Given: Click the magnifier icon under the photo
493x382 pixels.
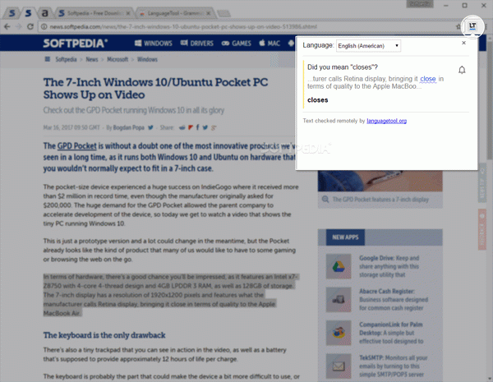Looking at the screenshot, I should [325, 200].
